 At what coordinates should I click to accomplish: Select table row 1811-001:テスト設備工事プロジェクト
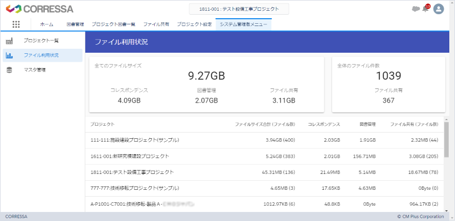[264, 172]
